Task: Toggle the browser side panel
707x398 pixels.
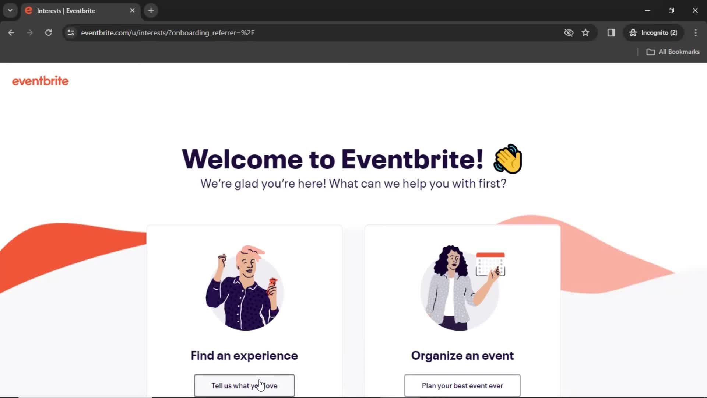Action: point(611,33)
